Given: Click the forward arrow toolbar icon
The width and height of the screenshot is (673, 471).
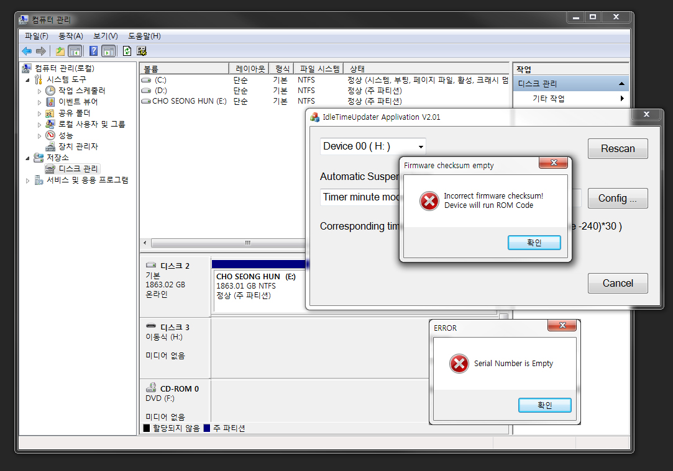Looking at the screenshot, I should (x=41, y=52).
